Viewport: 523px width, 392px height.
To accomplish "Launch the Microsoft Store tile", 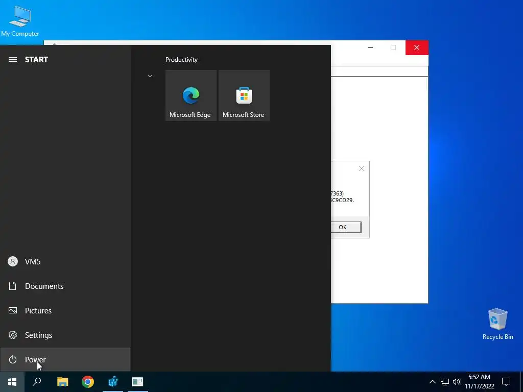I will point(244,95).
